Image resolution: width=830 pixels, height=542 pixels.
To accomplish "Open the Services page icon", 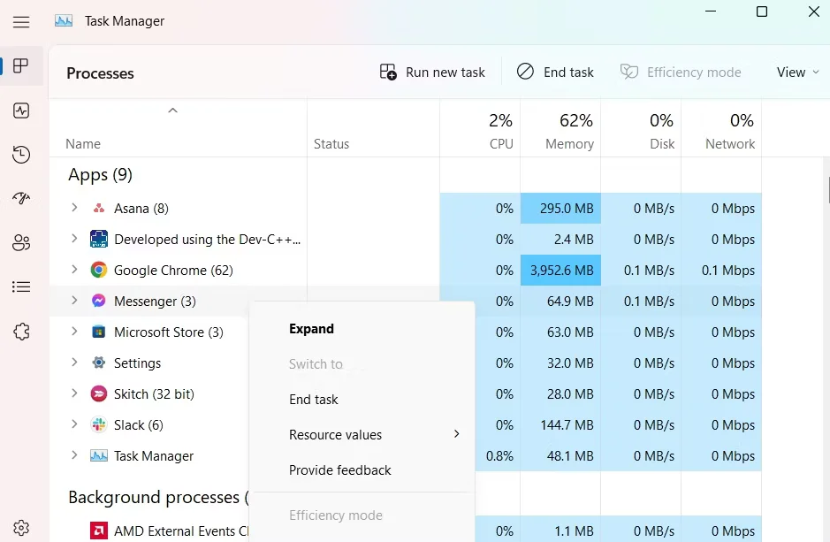I will click(20, 331).
